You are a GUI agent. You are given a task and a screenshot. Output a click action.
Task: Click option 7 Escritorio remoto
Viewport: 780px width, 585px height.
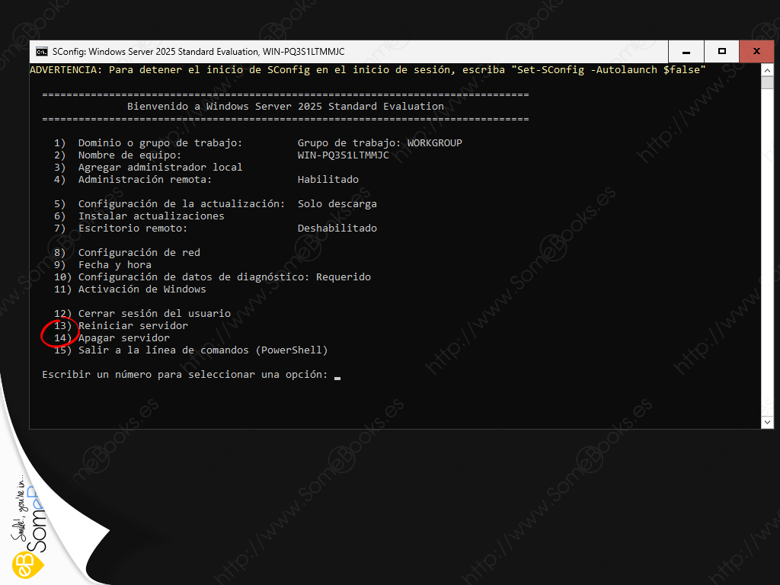tap(133, 229)
